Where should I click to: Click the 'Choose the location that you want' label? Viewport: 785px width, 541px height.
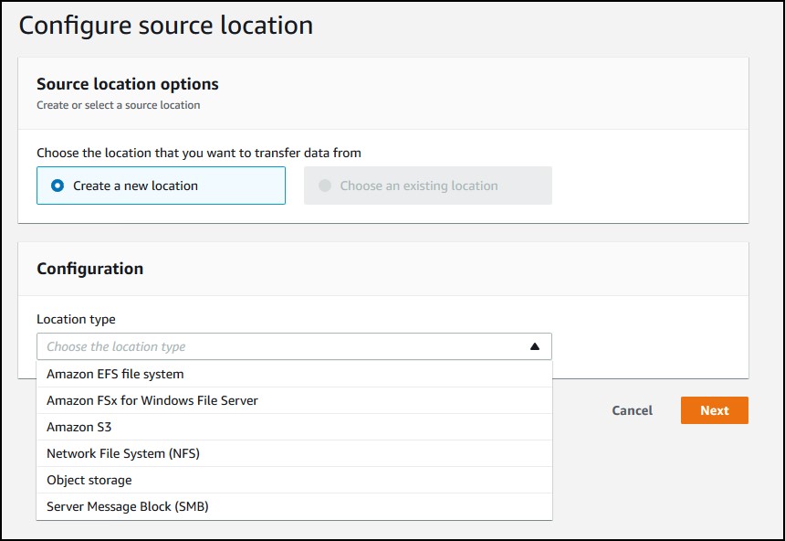coord(199,153)
